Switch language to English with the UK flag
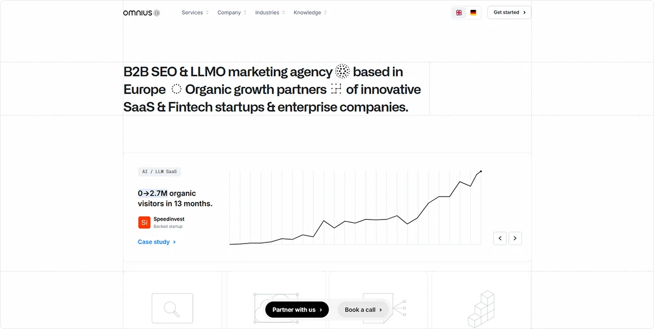 (459, 12)
